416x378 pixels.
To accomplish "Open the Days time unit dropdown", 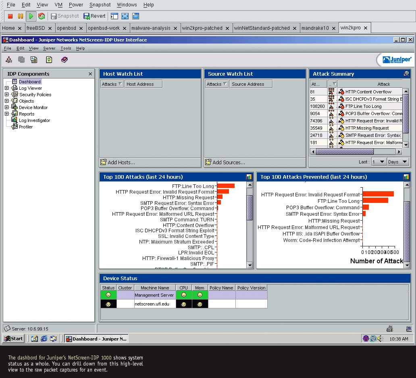I will pyautogui.click(x=398, y=162).
